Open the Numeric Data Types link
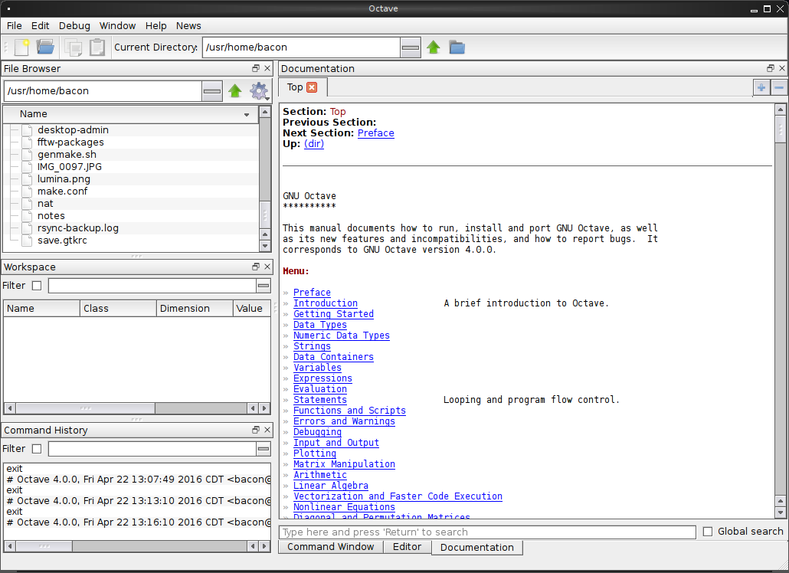The width and height of the screenshot is (789, 573). tap(342, 336)
